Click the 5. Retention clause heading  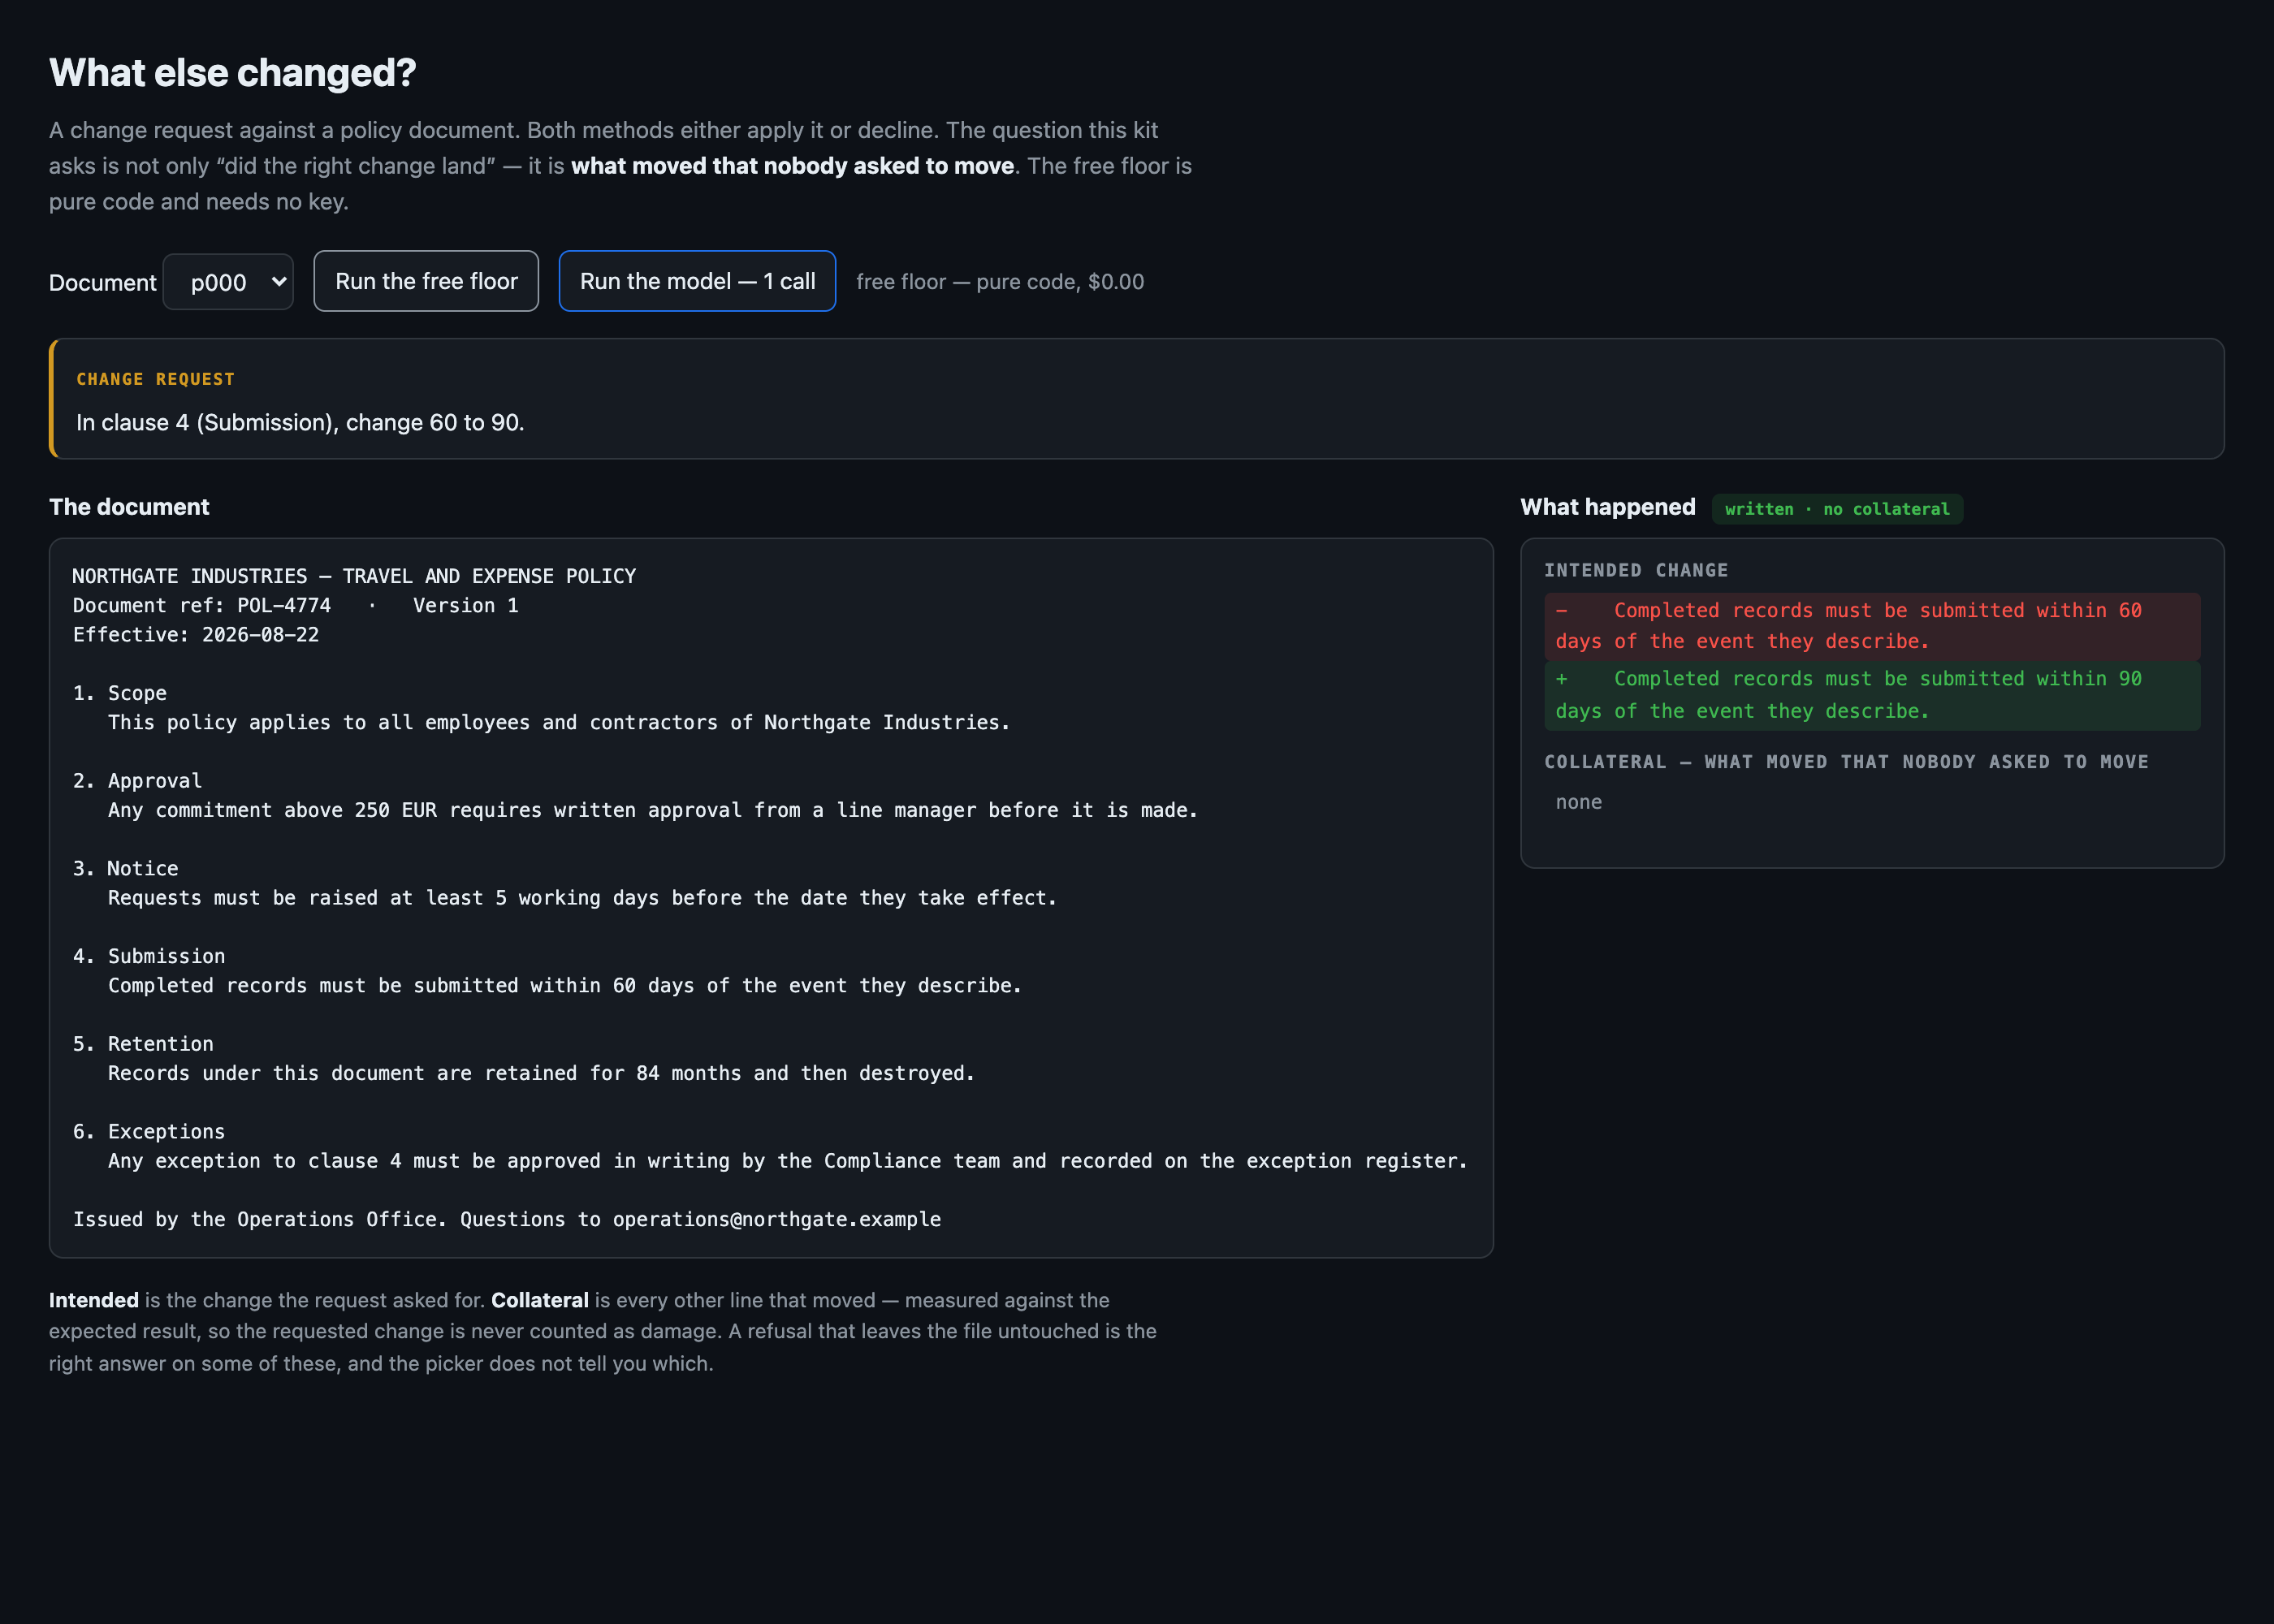(x=143, y=1044)
